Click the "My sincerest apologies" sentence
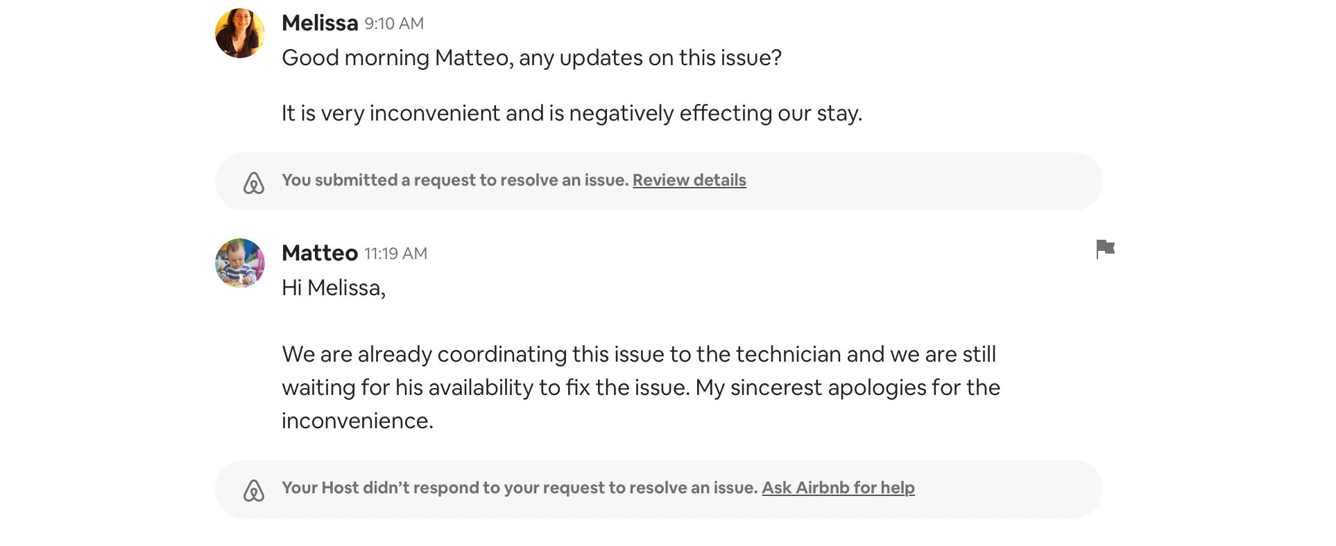The height and width of the screenshot is (546, 1336). 848,387
